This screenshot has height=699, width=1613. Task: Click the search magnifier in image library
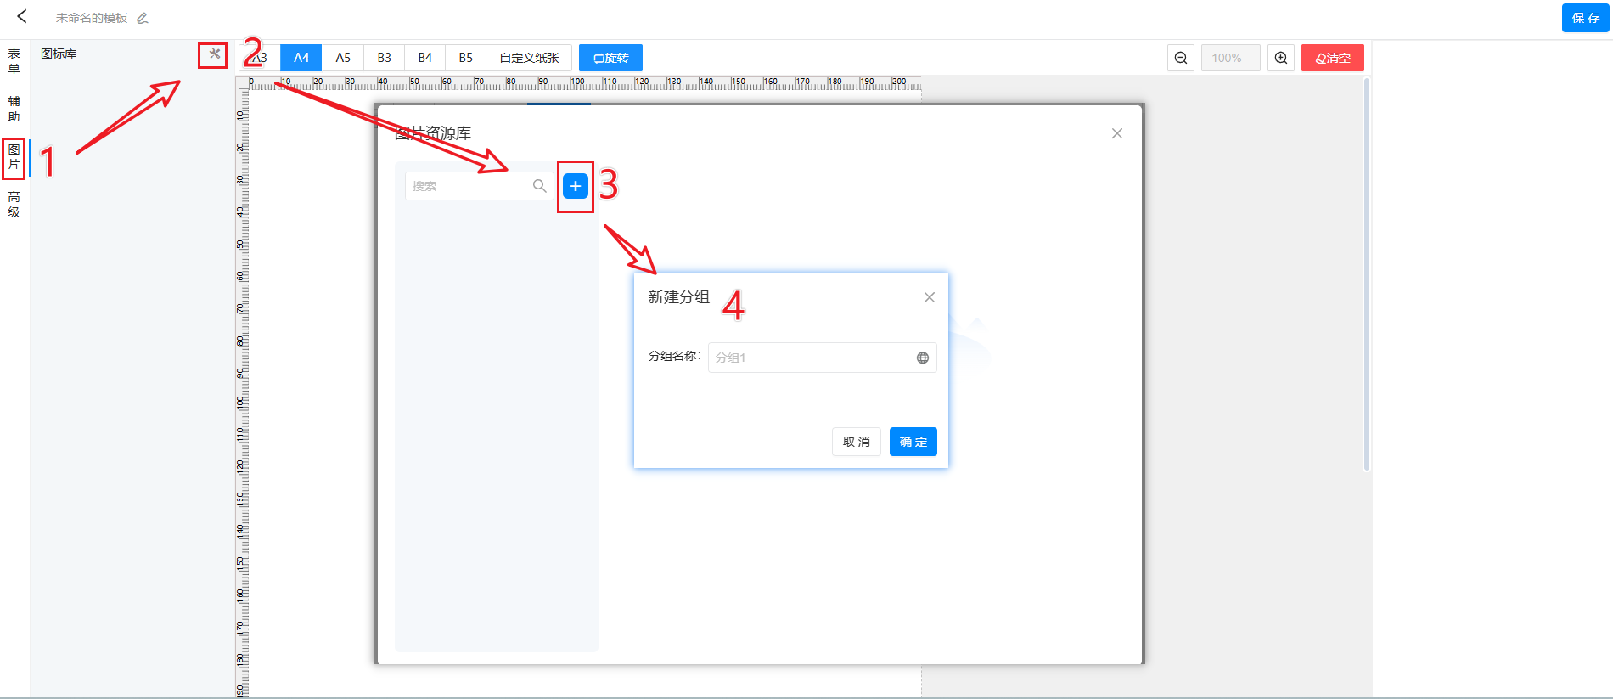point(539,186)
